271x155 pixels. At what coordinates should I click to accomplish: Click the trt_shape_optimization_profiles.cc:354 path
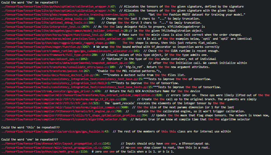(75, 115)
